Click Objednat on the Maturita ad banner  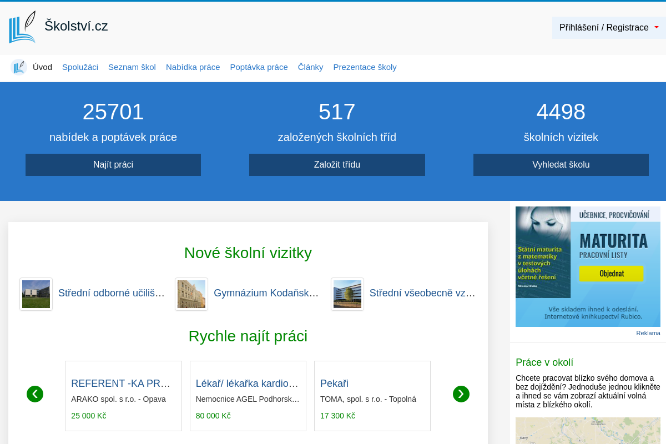[x=611, y=274]
